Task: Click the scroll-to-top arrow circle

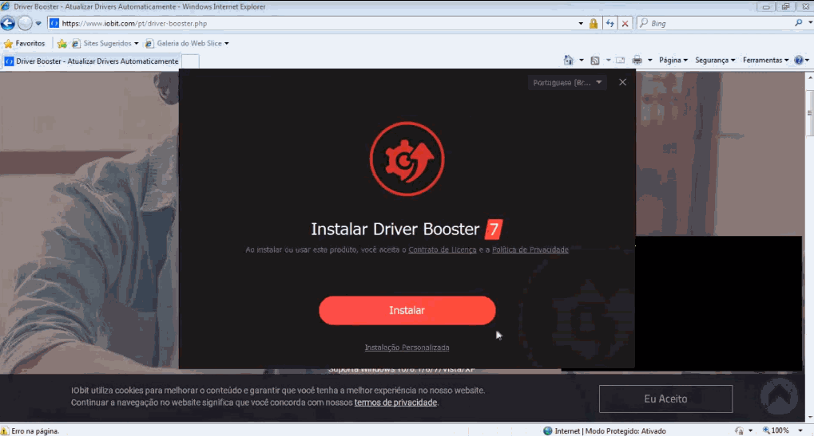Action: (779, 397)
